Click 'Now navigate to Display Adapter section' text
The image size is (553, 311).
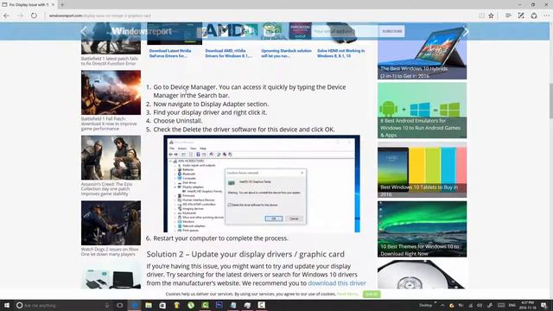tap(211, 104)
